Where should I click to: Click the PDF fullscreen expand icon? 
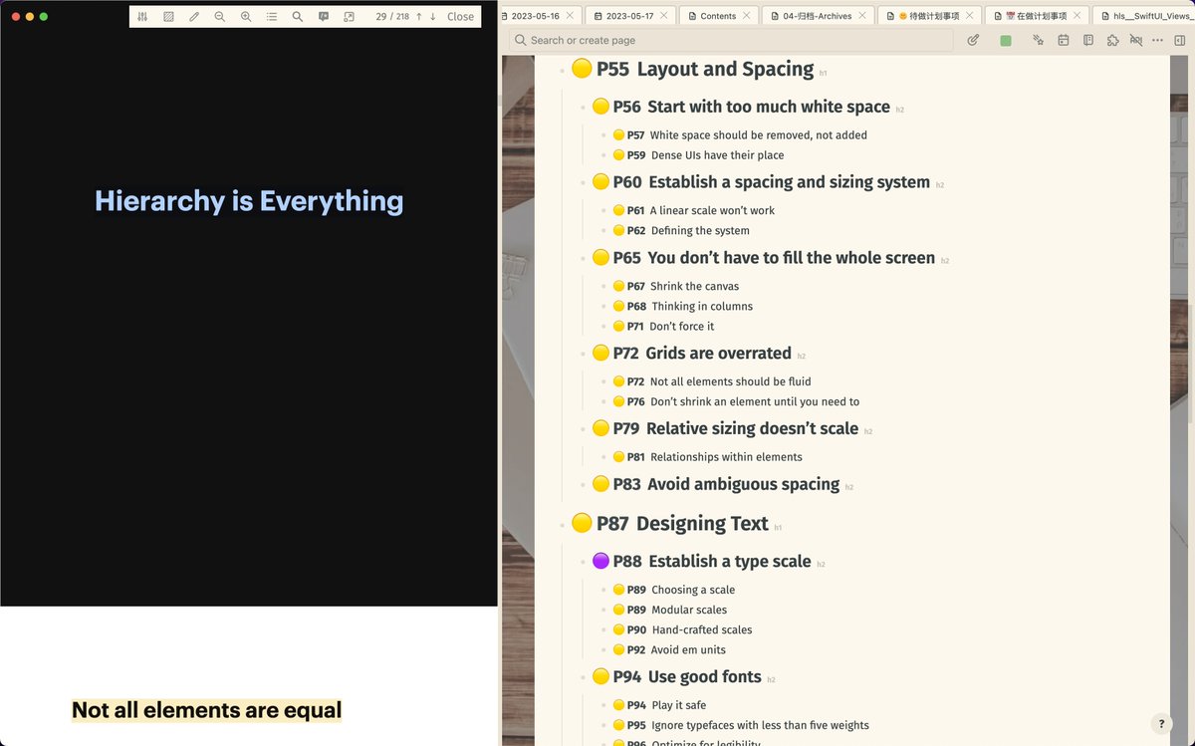point(349,17)
